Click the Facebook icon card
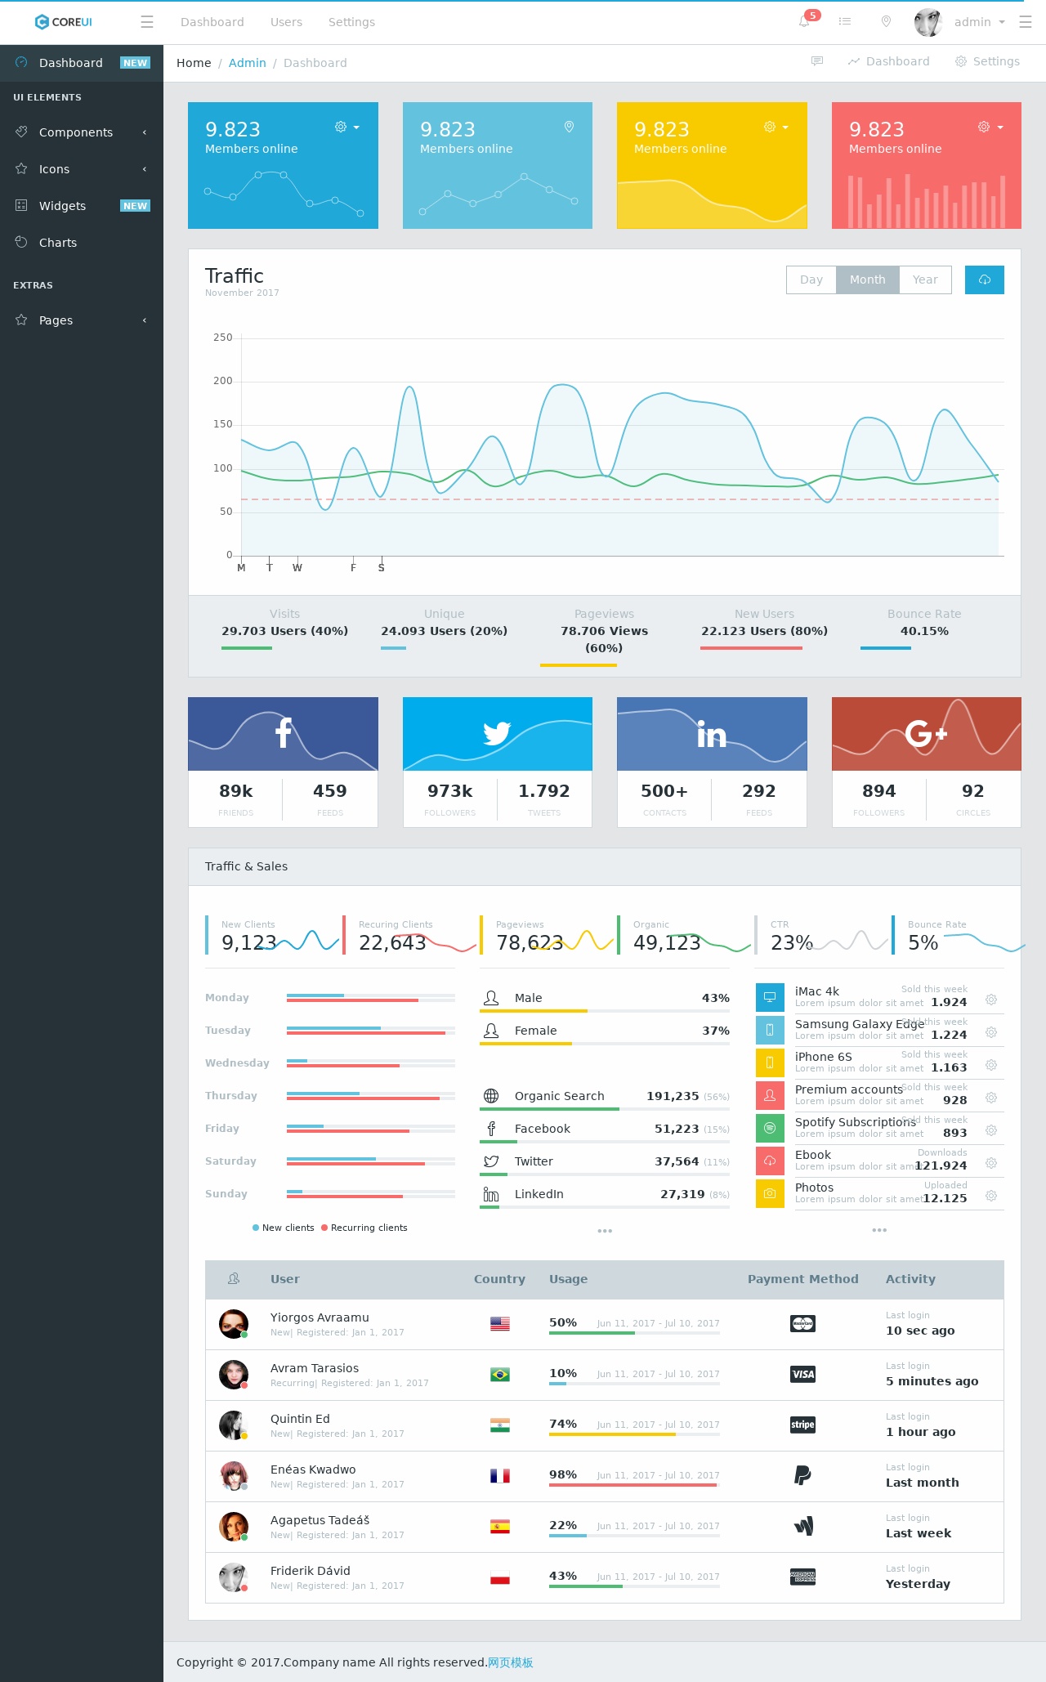The height and width of the screenshot is (1682, 1046). pos(283,733)
